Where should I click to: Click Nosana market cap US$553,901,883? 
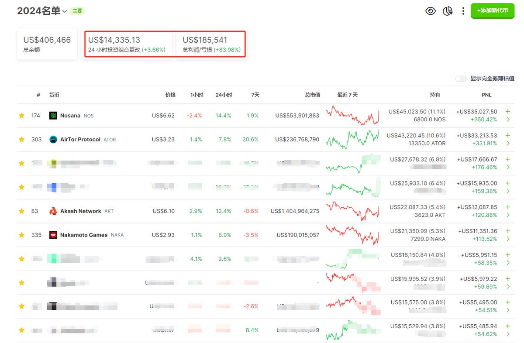(x=297, y=116)
